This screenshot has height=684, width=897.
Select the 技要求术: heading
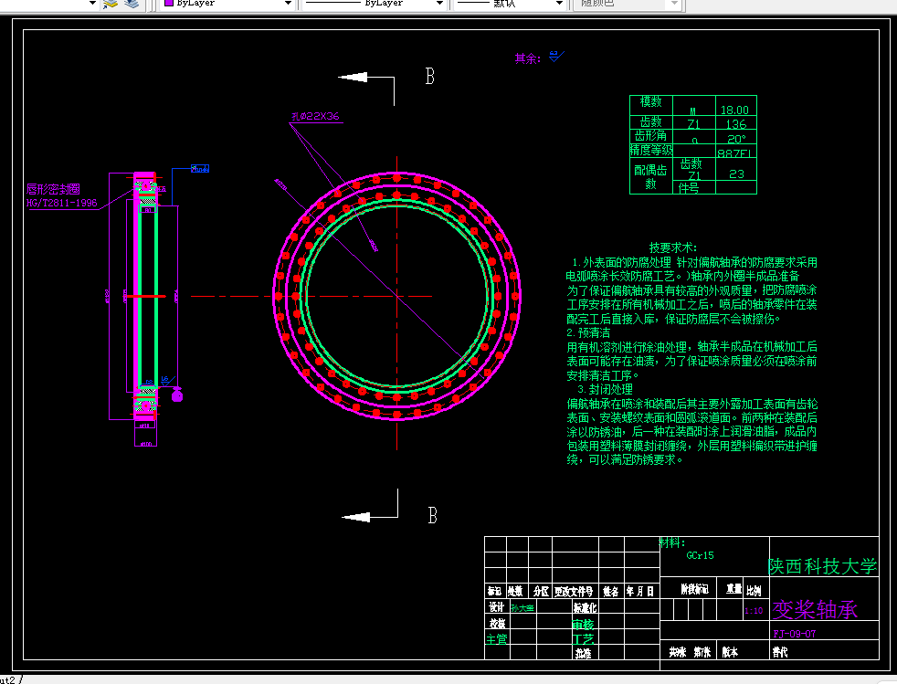[672, 247]
